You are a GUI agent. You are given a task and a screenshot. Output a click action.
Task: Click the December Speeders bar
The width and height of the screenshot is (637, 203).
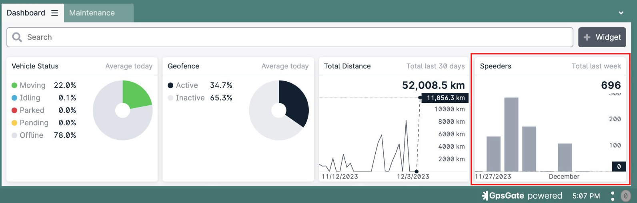click(565, 157)
